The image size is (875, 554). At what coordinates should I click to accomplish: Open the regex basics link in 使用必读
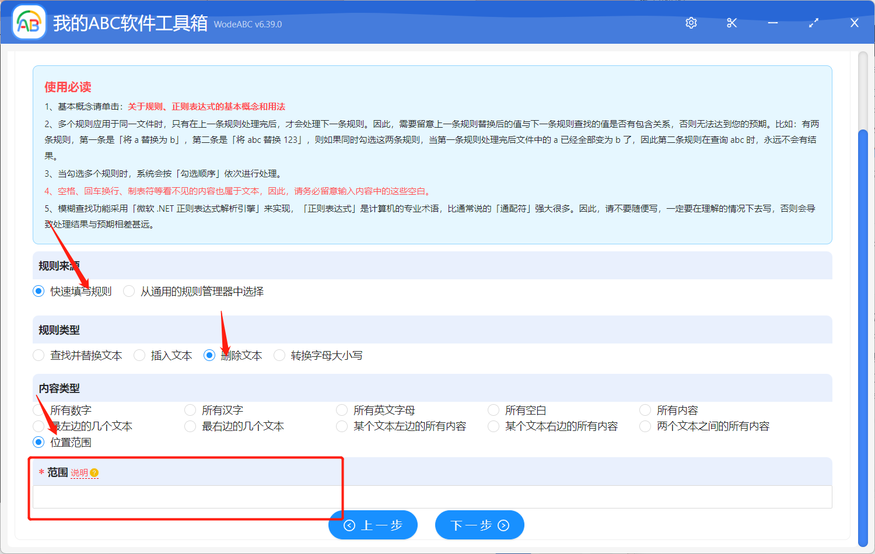[206, 107]
